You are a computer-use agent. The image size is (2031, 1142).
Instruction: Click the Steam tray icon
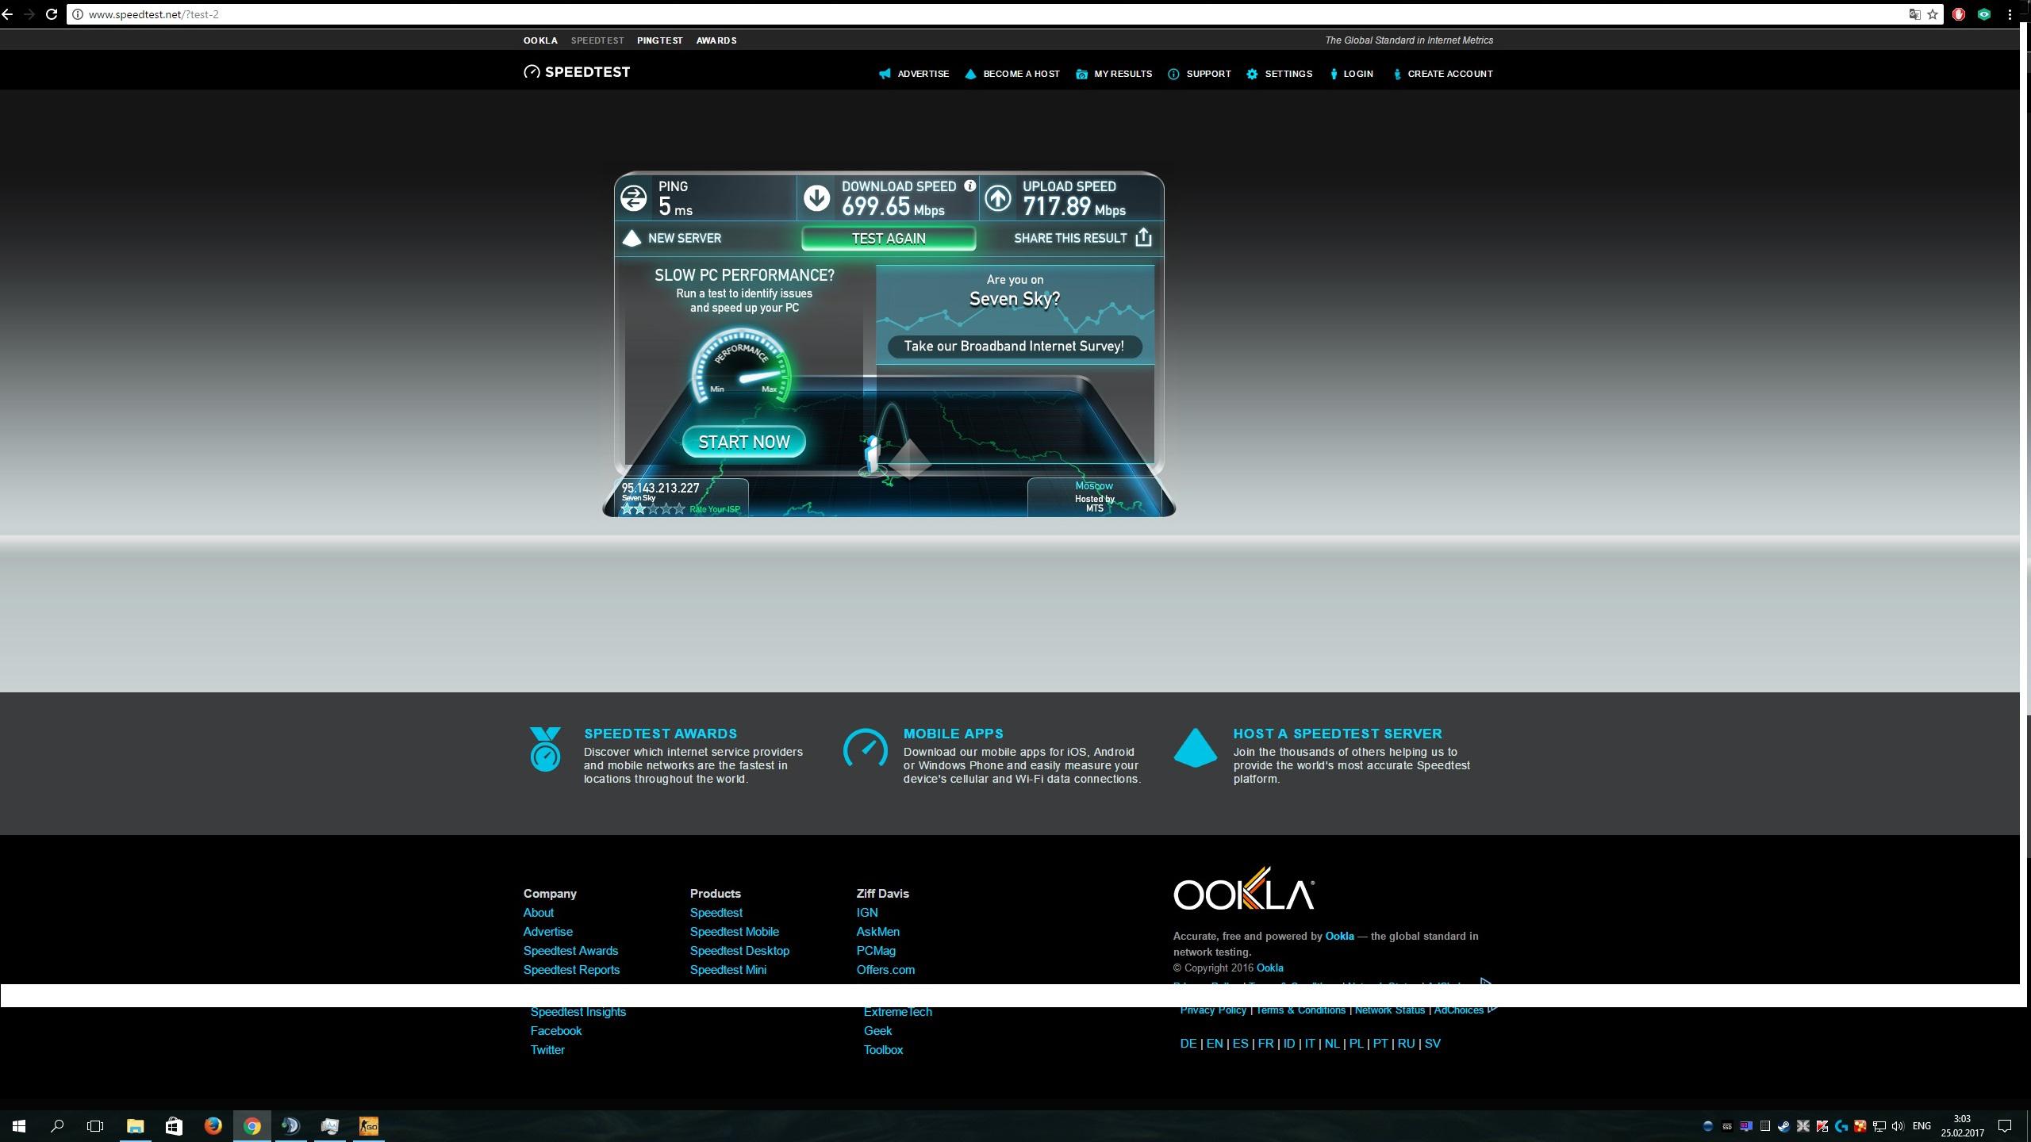tap(1783, 1126)
